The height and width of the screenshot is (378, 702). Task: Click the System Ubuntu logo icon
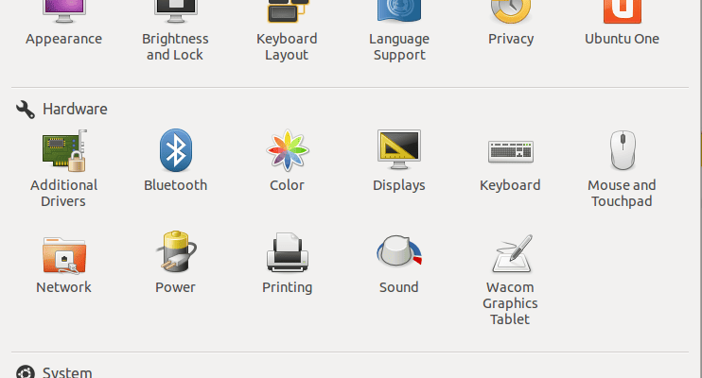point(25,372)
